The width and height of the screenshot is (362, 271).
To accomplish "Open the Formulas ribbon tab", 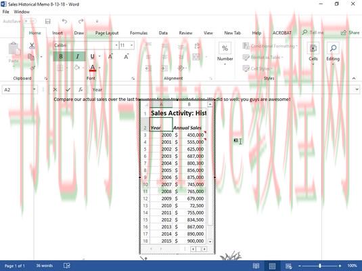I will coord(139,33).
